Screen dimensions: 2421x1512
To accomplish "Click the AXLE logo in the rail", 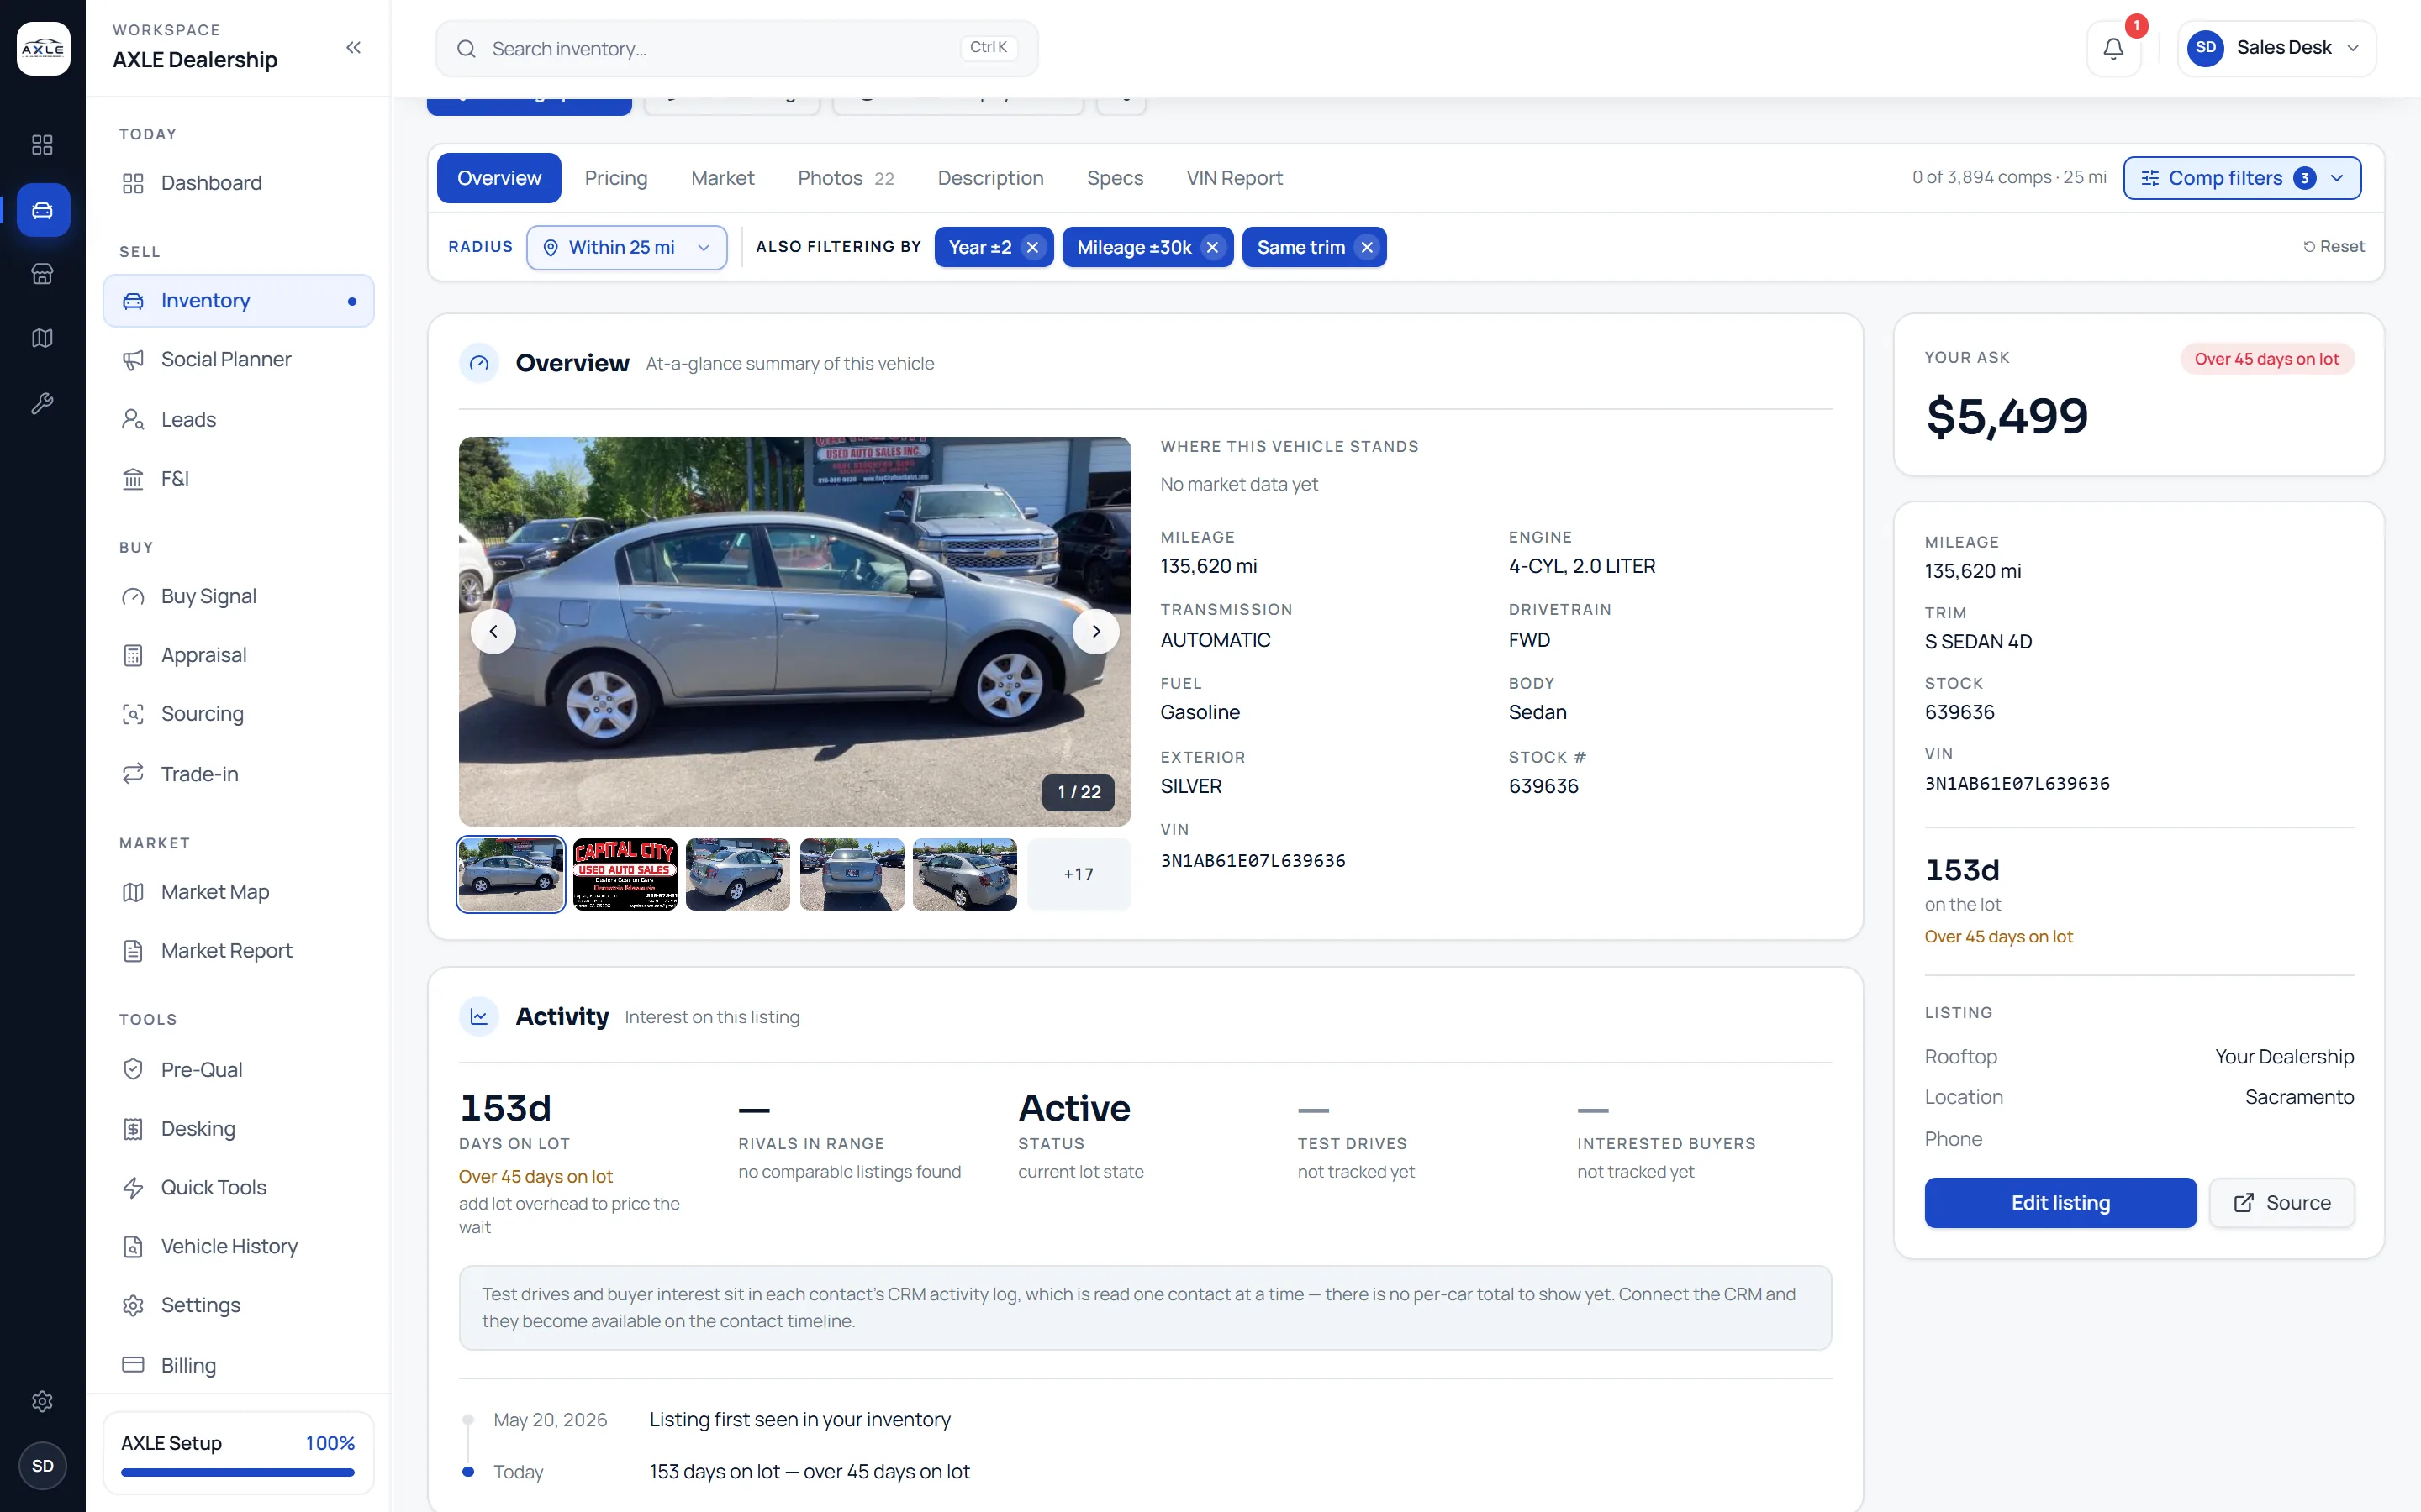I will coord(43,48).
